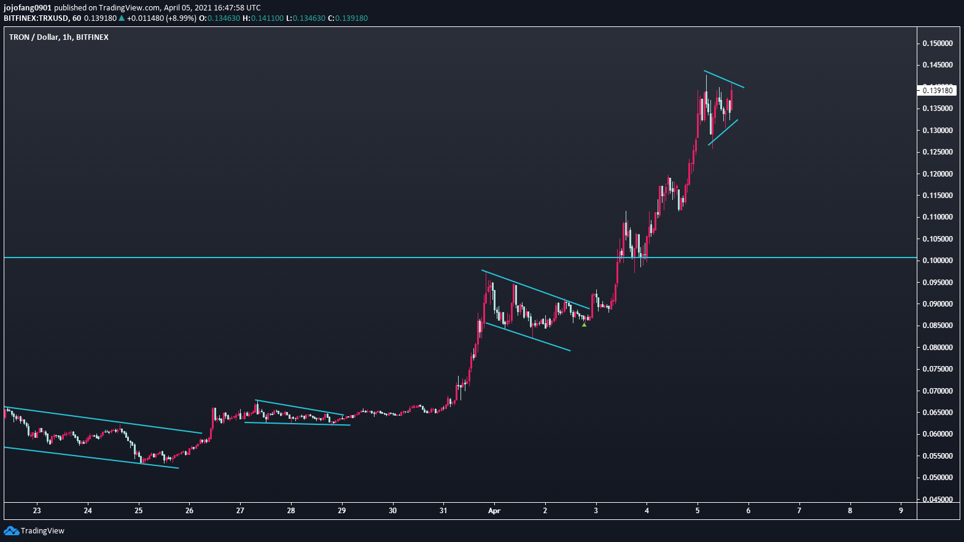Click the horizontal line at 0.100000
The width and height of the screenshot is (964, 542).
pos(461,258)
